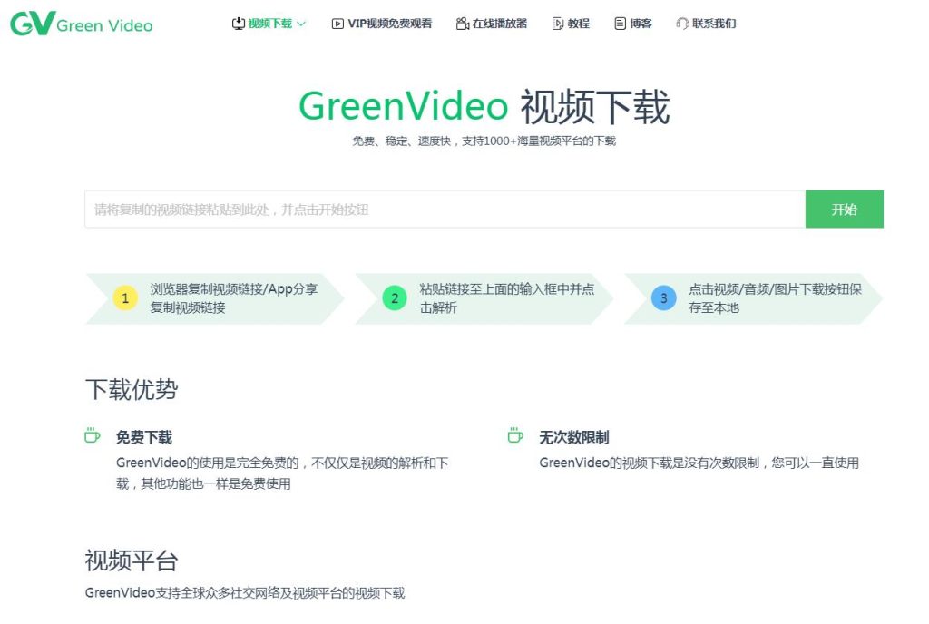Click the description GreenVideo的视频下载是没有次数限制
This screenshot has height=624, width=929.
tap(699, 463)
